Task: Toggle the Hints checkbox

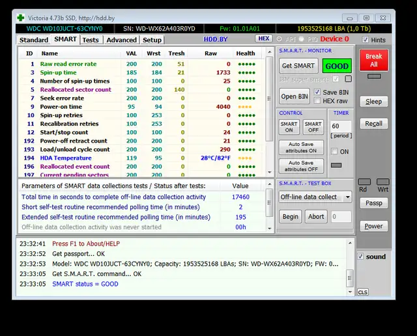Action: pyautogui.click(x=366, y=40)
